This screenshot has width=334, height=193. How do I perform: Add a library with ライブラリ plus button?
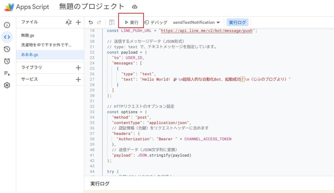tap(78, 68)
